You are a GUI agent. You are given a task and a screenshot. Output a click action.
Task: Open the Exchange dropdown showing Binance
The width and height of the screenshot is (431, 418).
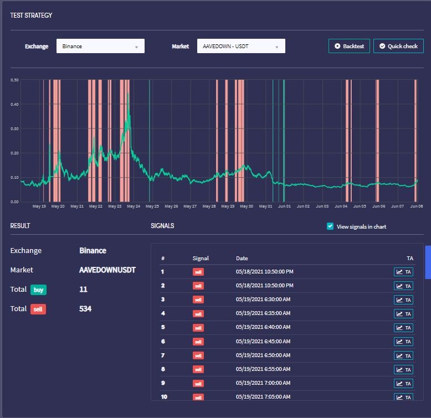[100, 46]
